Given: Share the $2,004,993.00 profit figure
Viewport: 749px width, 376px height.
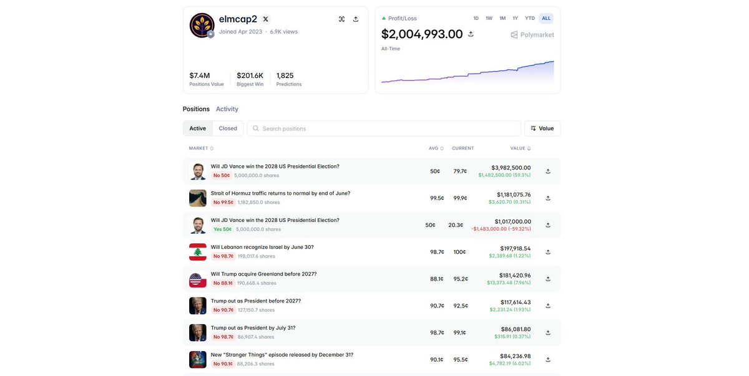Looking at the screenshot, I should (x=471, y=34).
